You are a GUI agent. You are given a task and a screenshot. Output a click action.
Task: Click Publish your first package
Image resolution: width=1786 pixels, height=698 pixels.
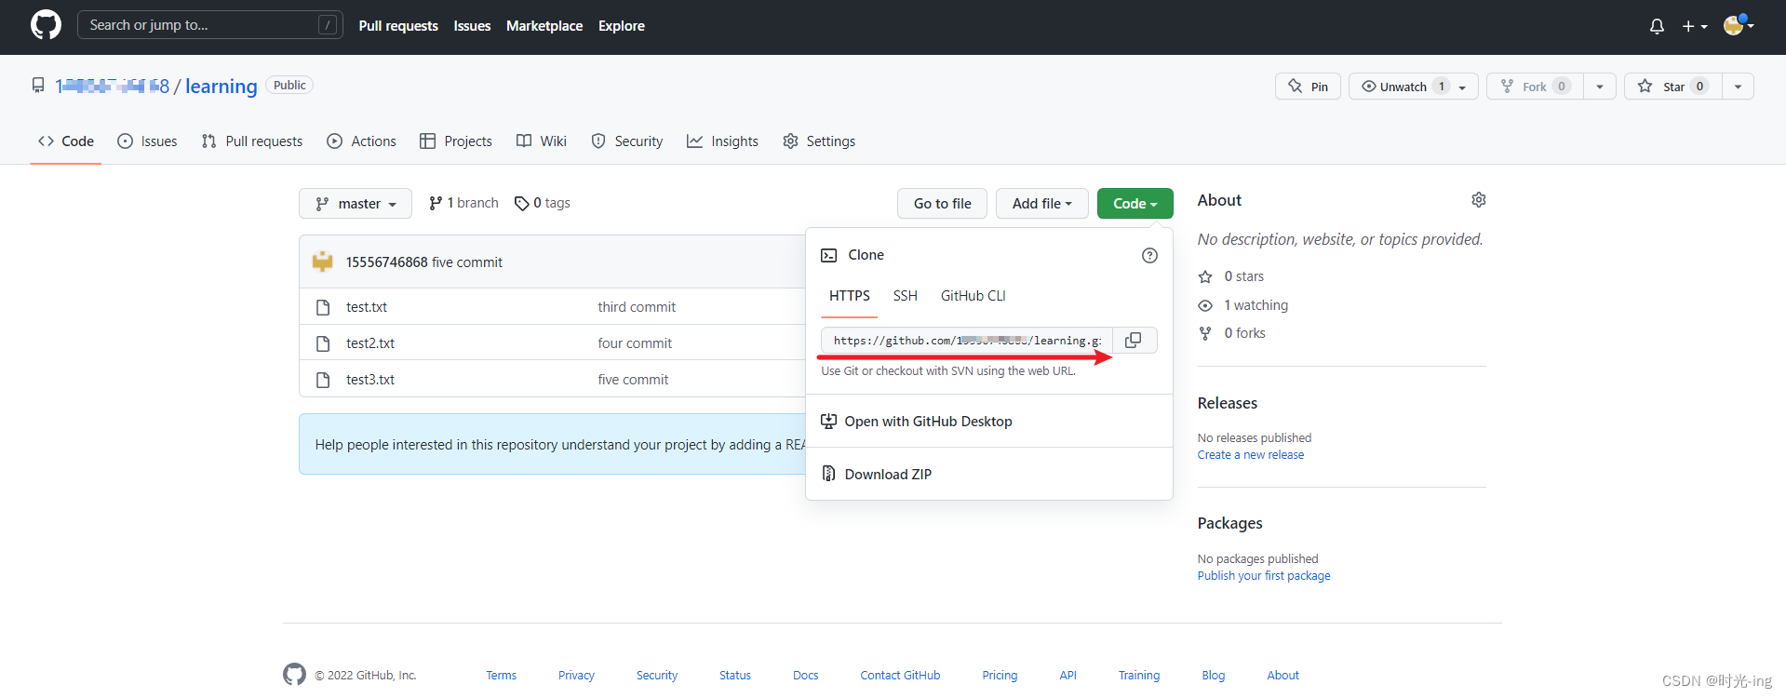[x=1264, y=576]
